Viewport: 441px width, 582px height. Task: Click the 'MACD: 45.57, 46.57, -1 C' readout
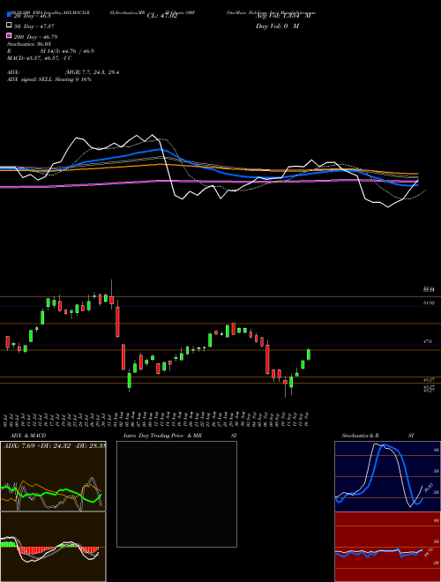pyautogui.click(x=40, y=58)
